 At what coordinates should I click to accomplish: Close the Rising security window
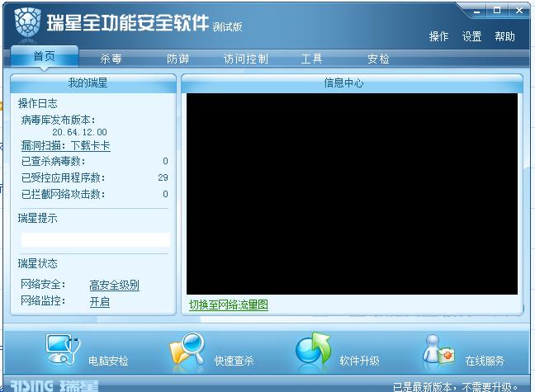click(519, 11)
